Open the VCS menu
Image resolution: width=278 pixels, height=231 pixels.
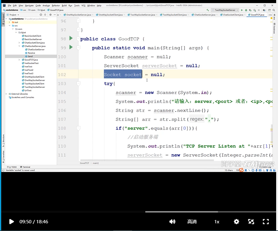pyautogui.click(x=83, y=6)
